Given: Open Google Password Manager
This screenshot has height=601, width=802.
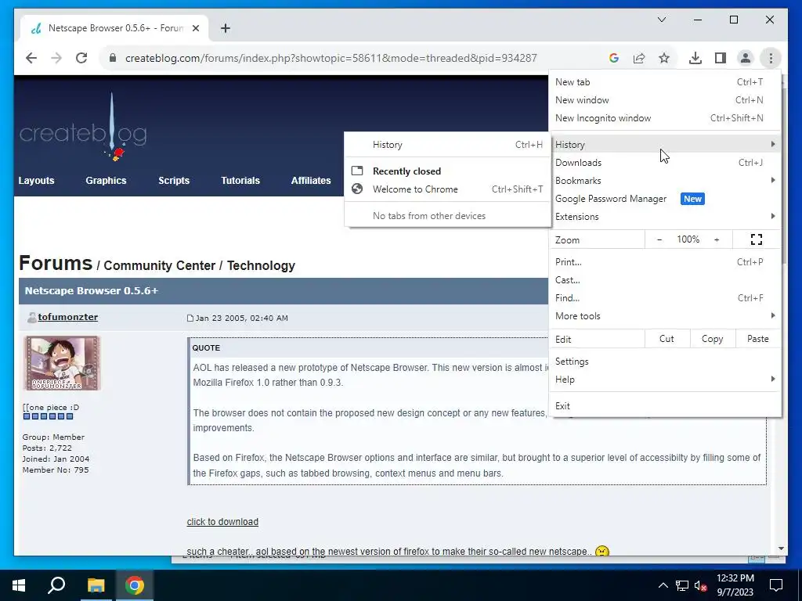Looking at the screenshot, I should 664,199.
